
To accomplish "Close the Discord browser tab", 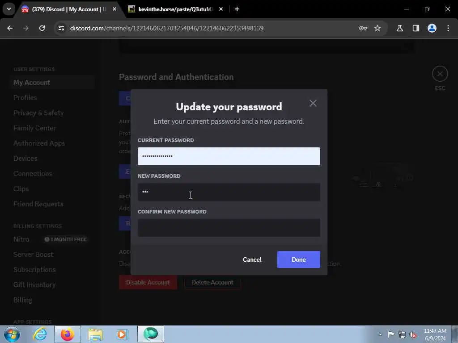I will (114, 9).
